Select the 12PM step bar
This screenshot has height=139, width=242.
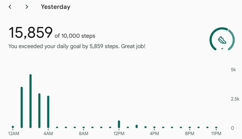coord(119,124)
